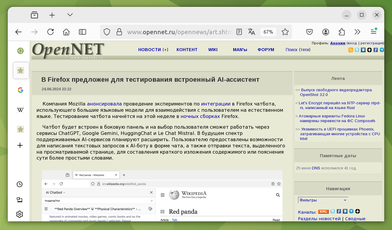Click the black Zen icon in the page header
The width and height of the screenshot is (392, 230).
(x=369, y=50)
